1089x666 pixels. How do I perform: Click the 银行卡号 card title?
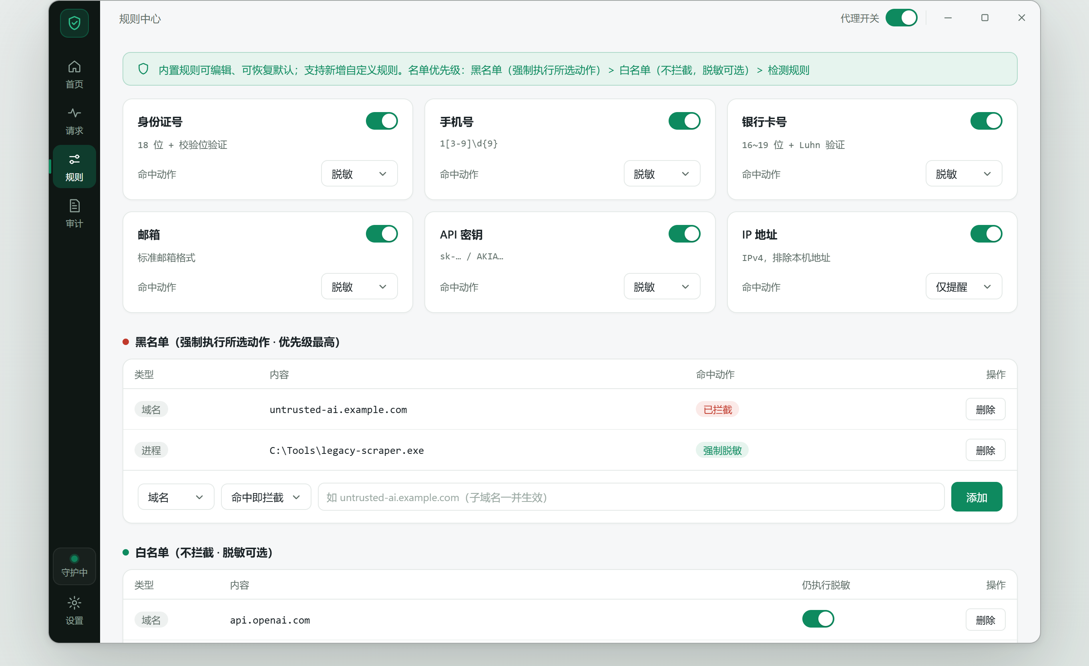coord(764,122)
